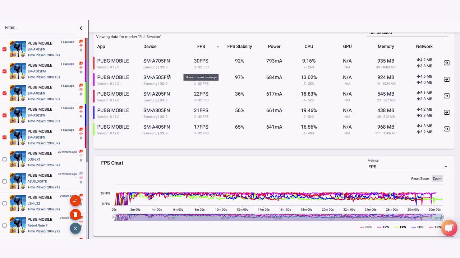Click the orange compare sessions button
This screenshot has width=460, height=258.
click(75, 201)
